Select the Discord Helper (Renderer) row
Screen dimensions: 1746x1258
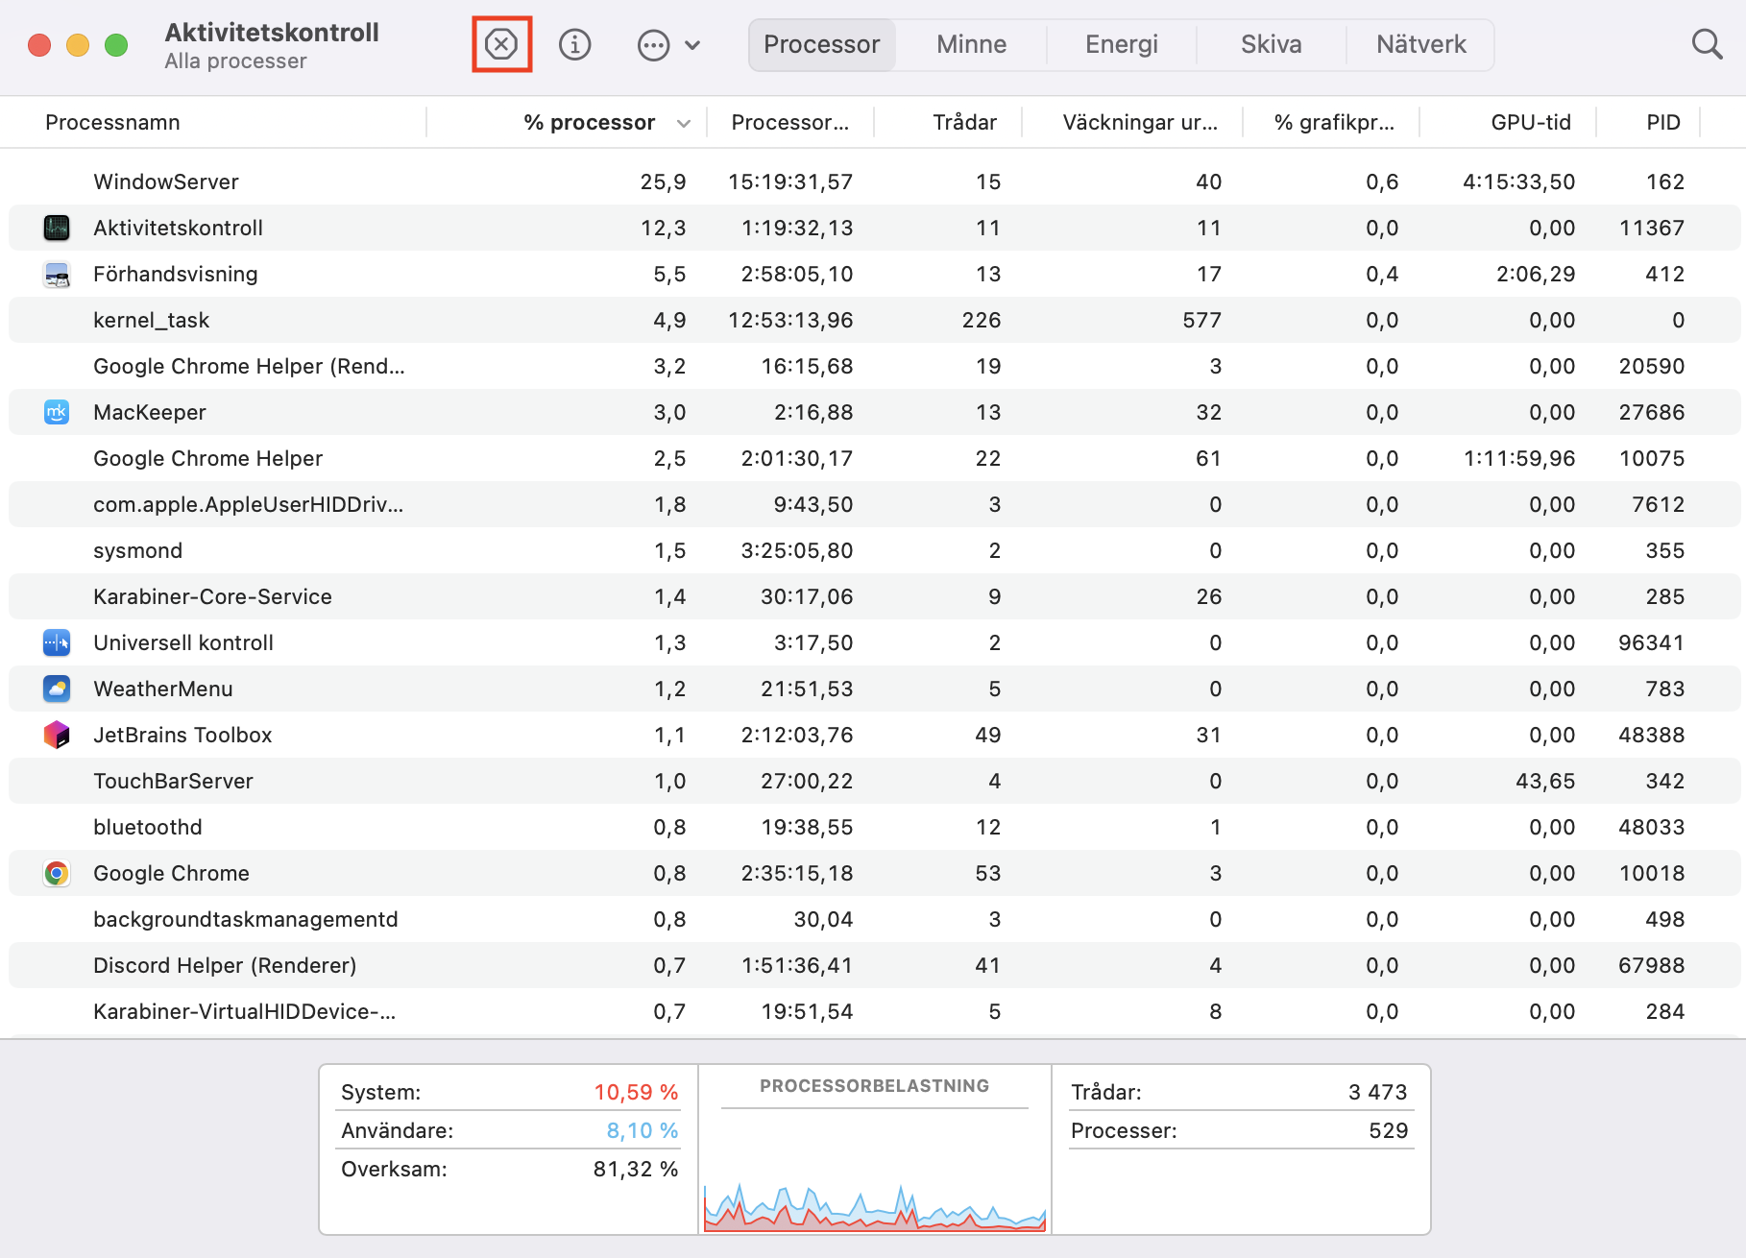tap(874, 965)
